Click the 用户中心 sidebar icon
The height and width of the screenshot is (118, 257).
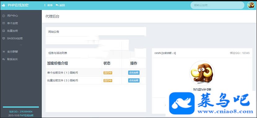[3, 16]
